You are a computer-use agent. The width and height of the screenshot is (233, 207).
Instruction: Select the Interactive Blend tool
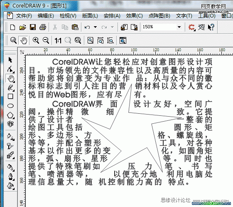click(10, 155)
